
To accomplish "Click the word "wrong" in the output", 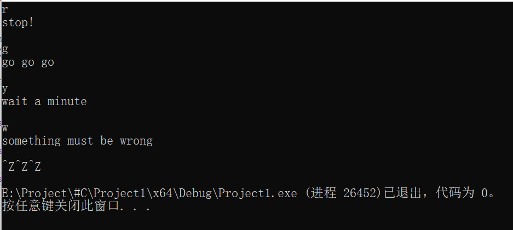I will click(x=136, y=141).
